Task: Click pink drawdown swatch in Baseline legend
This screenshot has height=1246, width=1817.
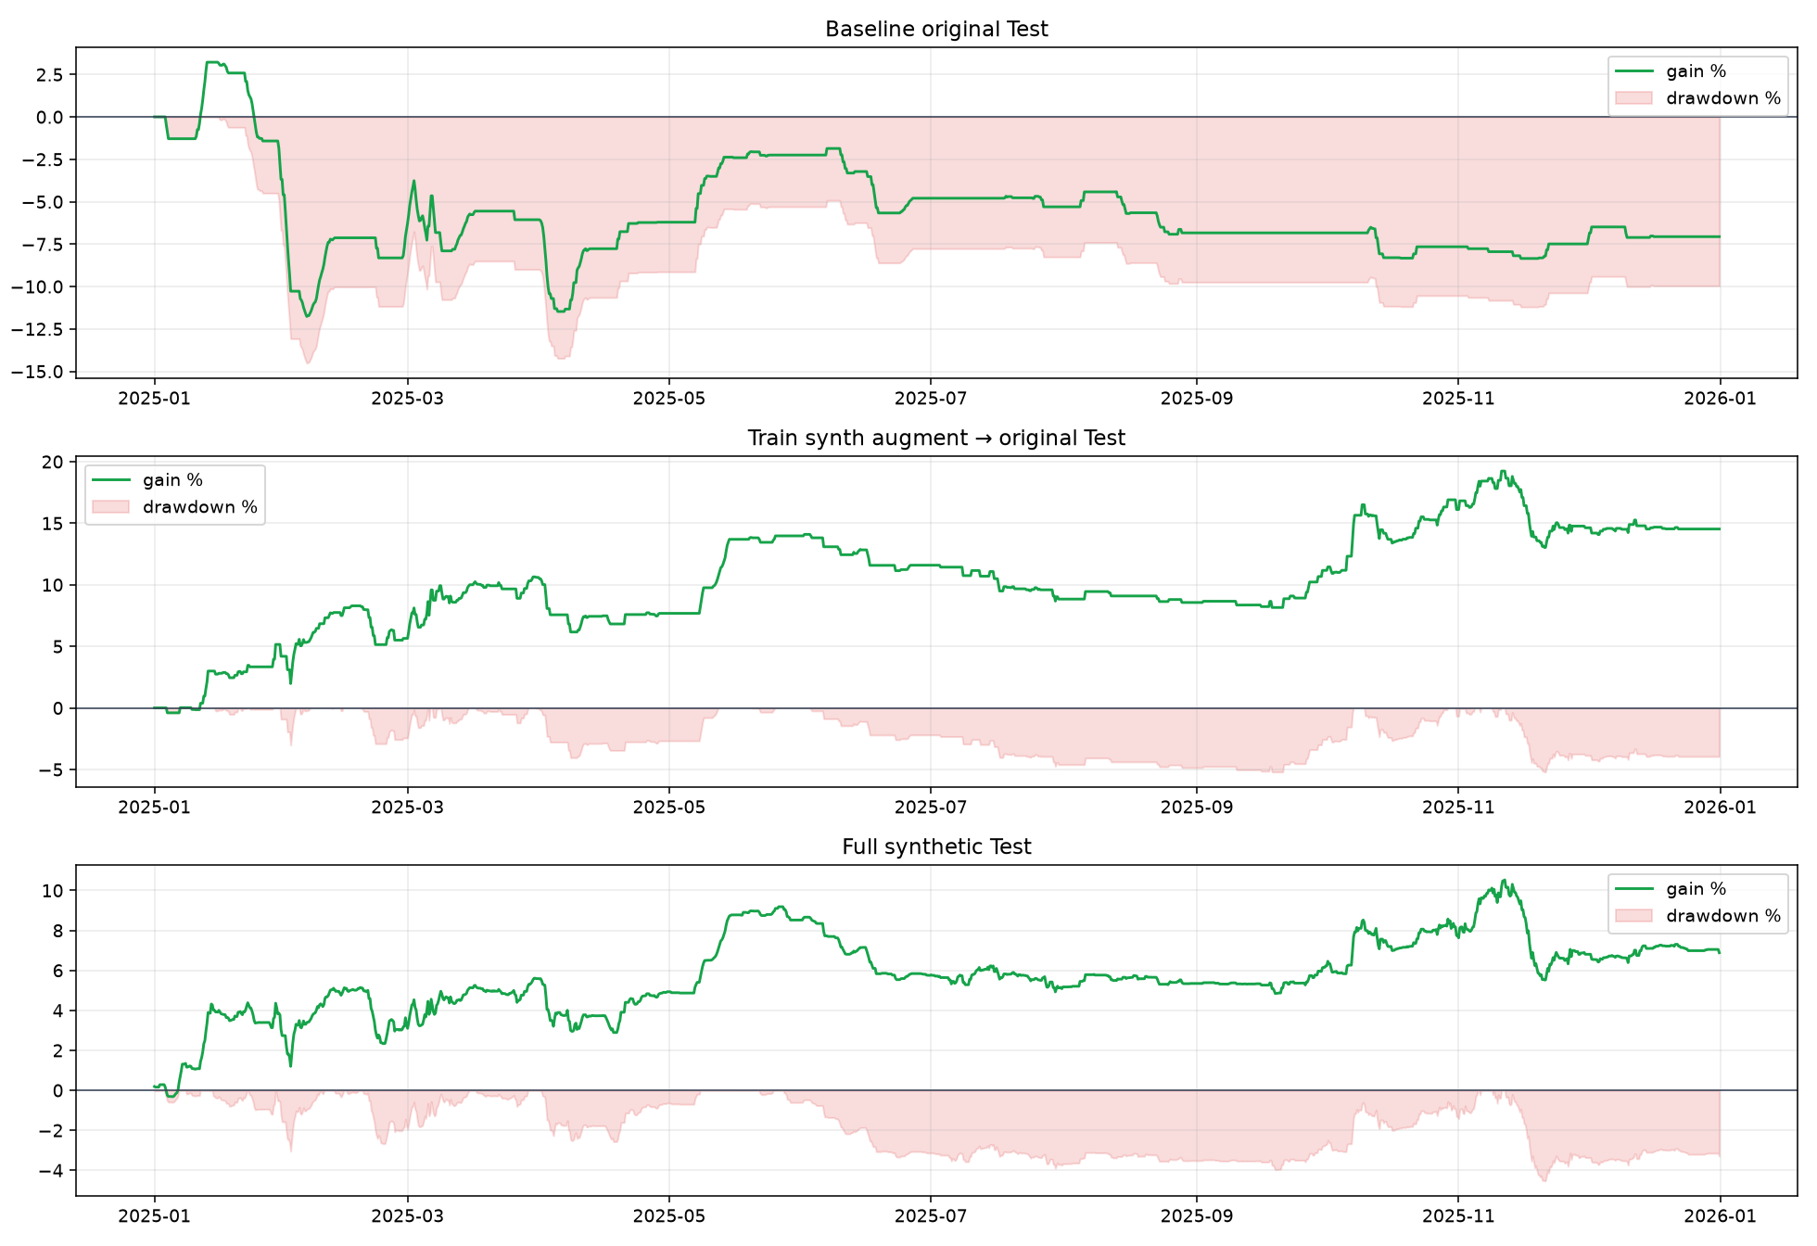Action: click(1633, 98)
